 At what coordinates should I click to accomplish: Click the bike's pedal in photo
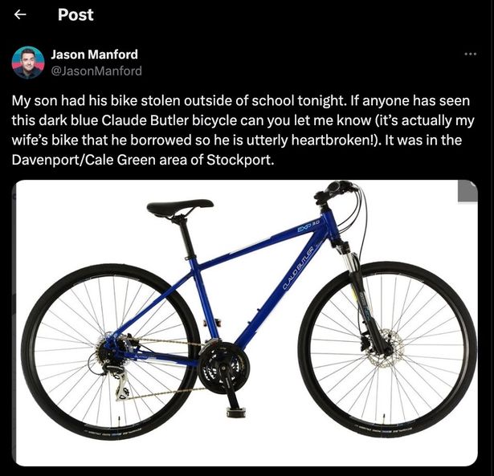pyautogui.click(x=236, y=412)
